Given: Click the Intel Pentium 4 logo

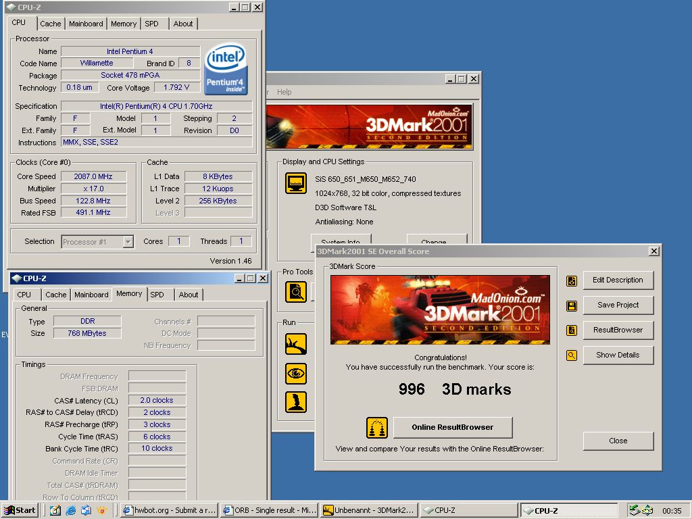Looking at the screenshot, I should tap(226, 68).
